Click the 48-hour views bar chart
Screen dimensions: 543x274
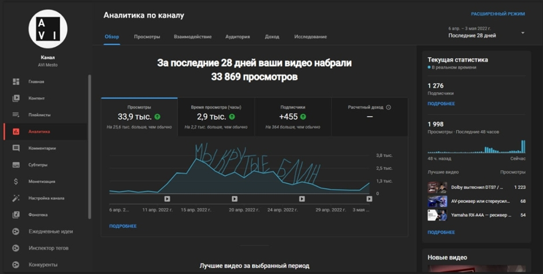(x=477, y=147)
